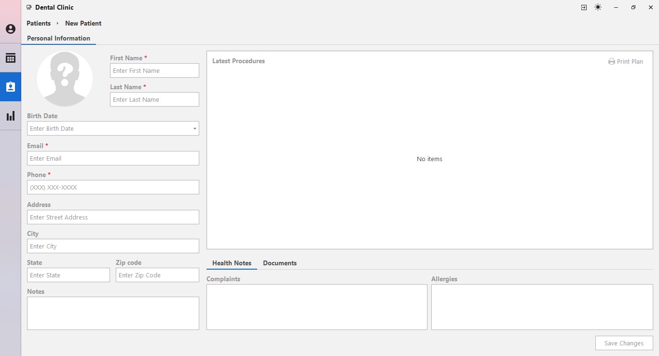Focus the Email input field
This screenshot has width=659, height=356.
click(x=113, y=158)
